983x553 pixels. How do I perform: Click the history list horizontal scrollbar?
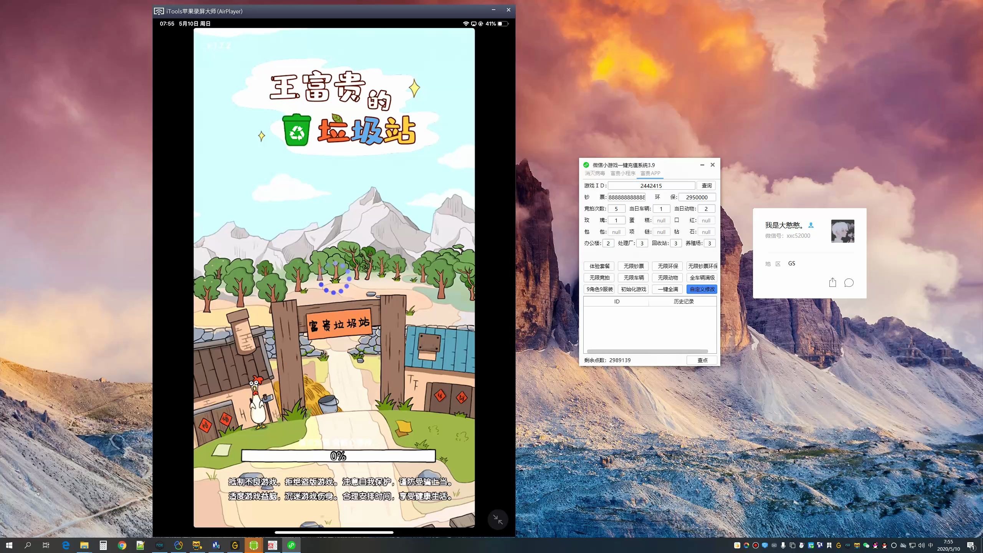coord(647,351)
